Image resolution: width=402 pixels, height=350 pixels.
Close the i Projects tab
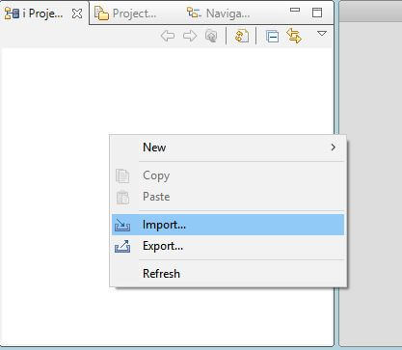point(77,13)
